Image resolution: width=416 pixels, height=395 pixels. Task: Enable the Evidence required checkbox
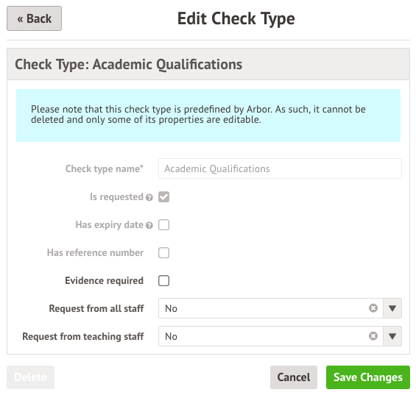(x=163, y=281)
